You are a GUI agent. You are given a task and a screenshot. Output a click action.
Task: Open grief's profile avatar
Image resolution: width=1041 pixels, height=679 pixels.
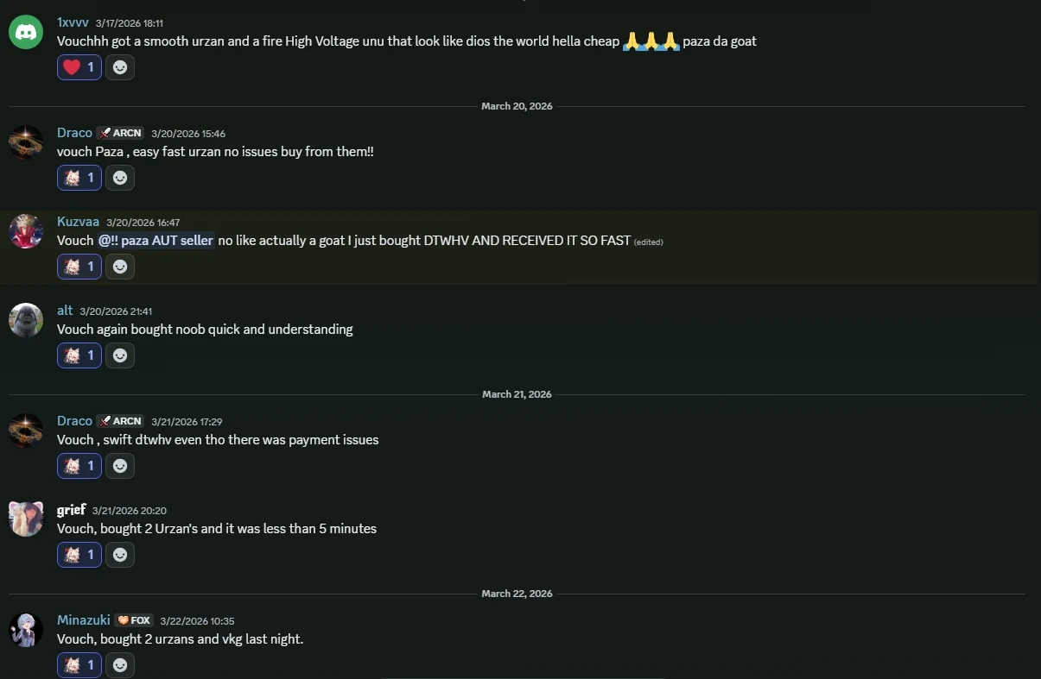[x=26, y=519]
